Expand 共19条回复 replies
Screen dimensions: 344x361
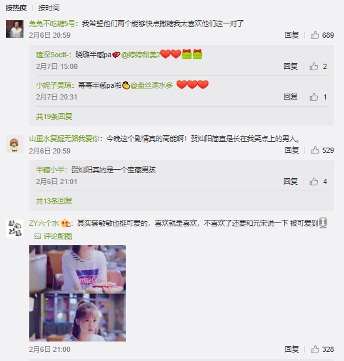click(54, 116)
